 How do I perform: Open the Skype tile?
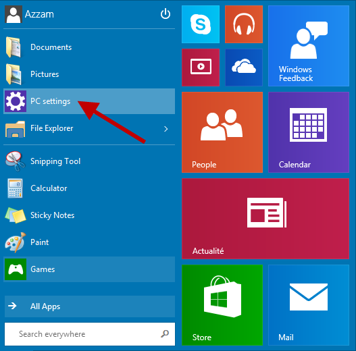(201, 24)
